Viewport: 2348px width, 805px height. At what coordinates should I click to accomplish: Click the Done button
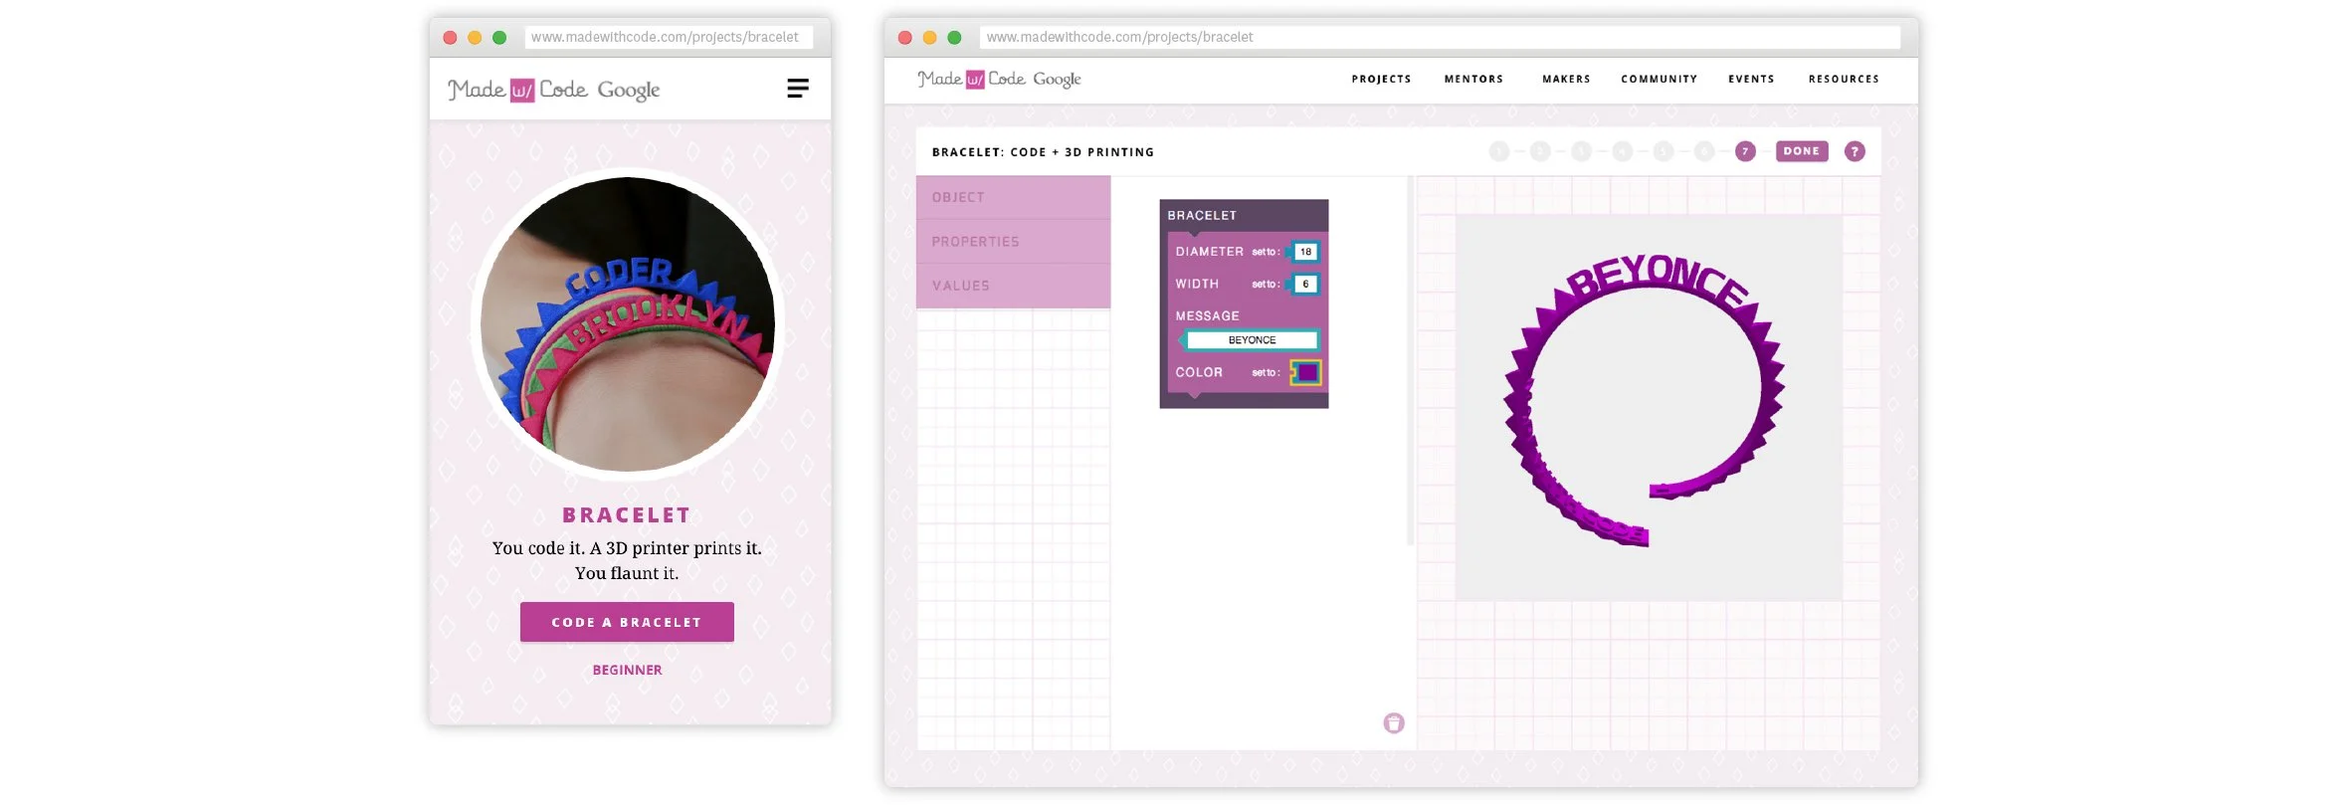1802,151
